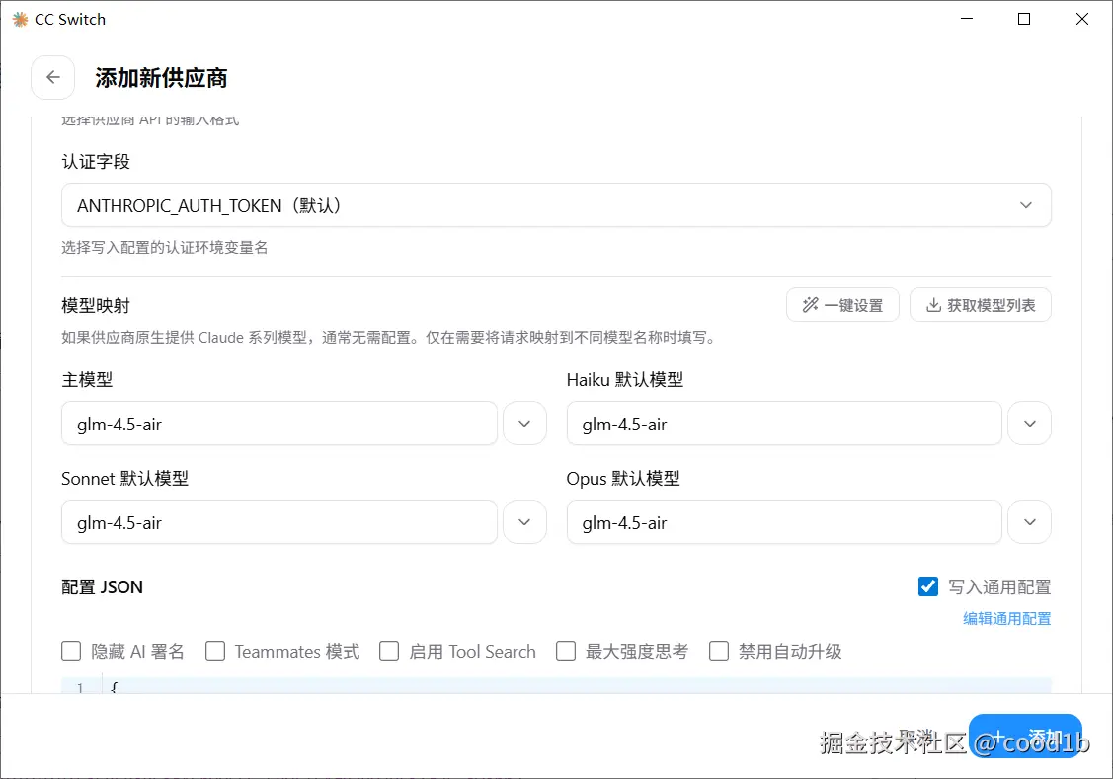Open the 编辑通用配置 link
Viewport: 1113px width, 779px height.
[x=1006, y=619]
